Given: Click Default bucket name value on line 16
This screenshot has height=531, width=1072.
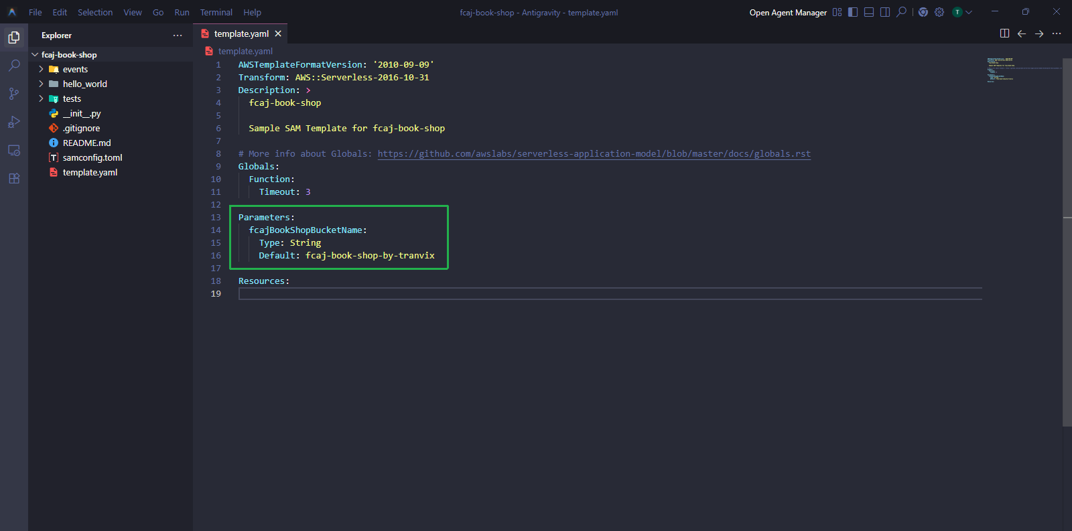Looking at the screenshot, I should (370, 255).
